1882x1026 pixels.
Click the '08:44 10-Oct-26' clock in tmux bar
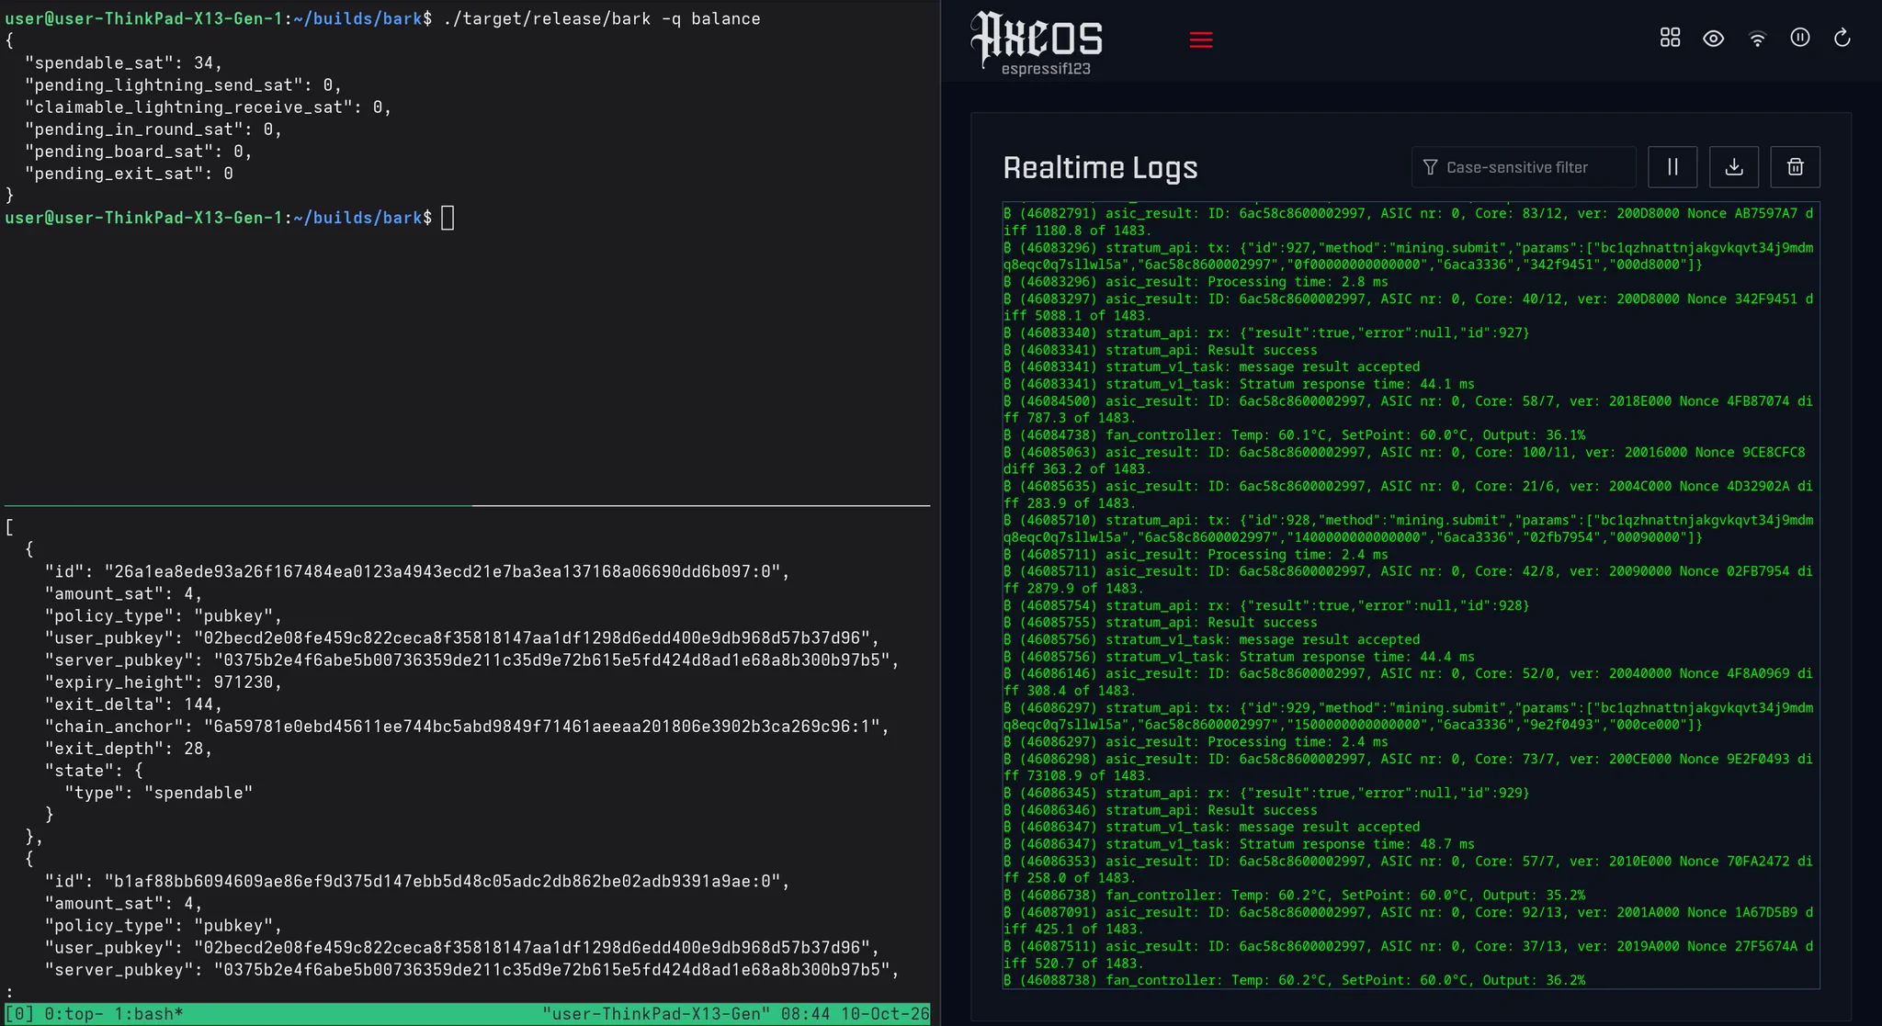[x=855, y=1014]
